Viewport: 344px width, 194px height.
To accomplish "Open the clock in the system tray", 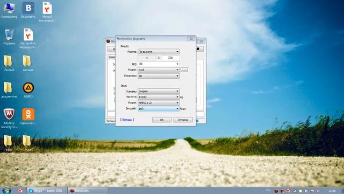I will point(332,191).
